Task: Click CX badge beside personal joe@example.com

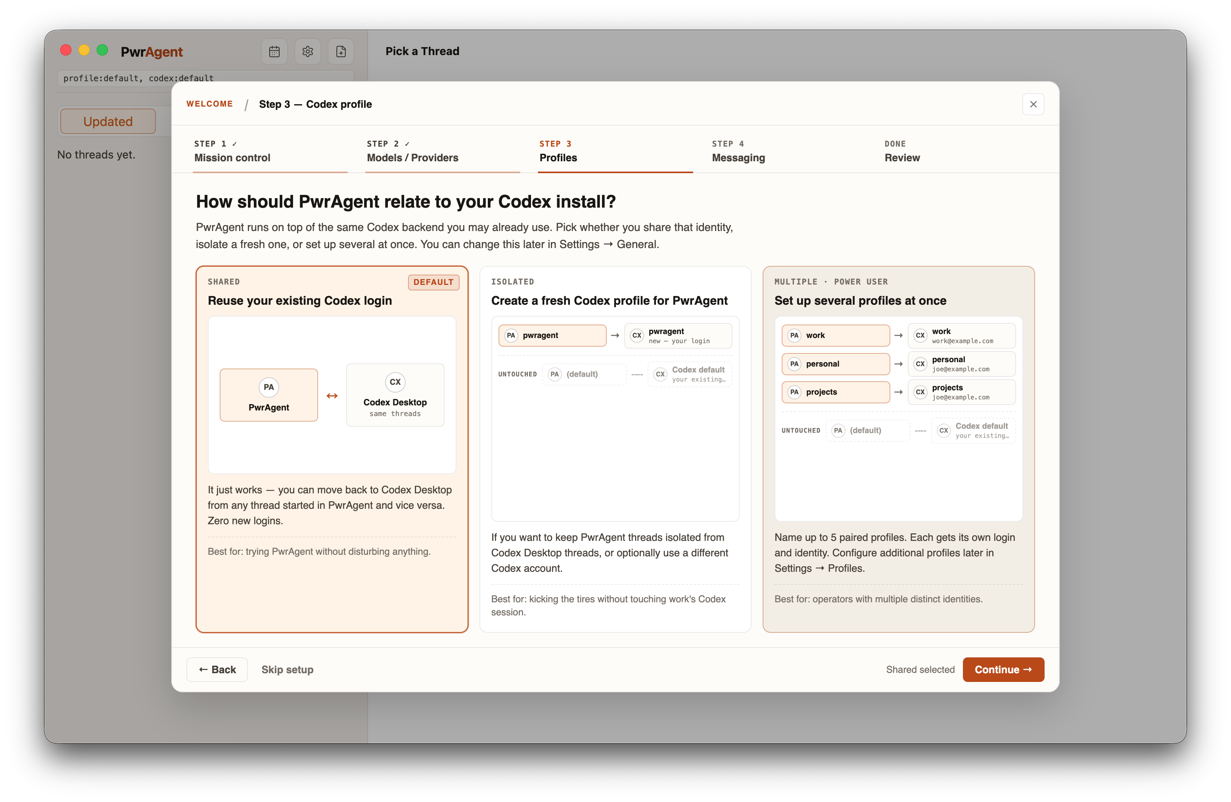Action: [920, 364]
